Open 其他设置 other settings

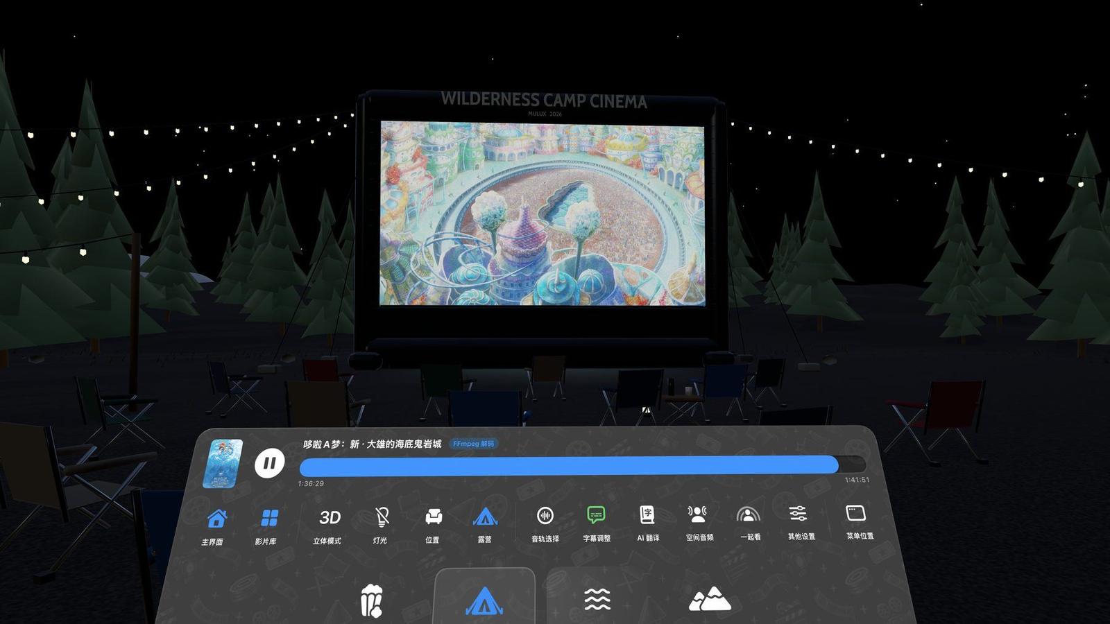point(801,521)
